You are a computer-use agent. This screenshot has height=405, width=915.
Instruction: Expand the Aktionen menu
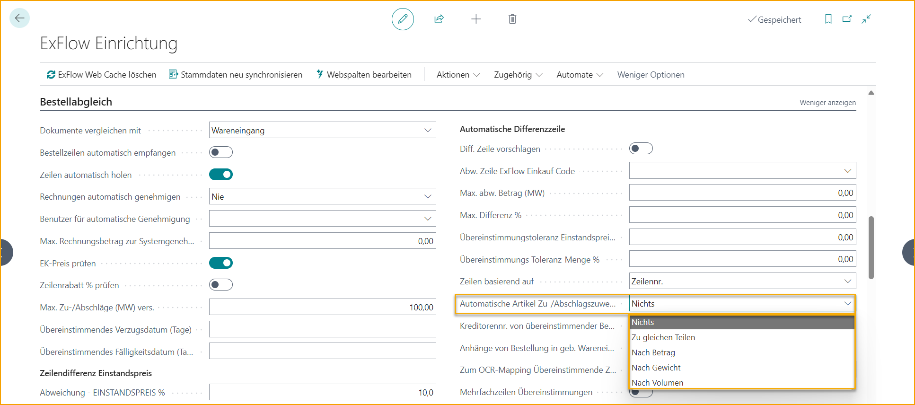458,75
